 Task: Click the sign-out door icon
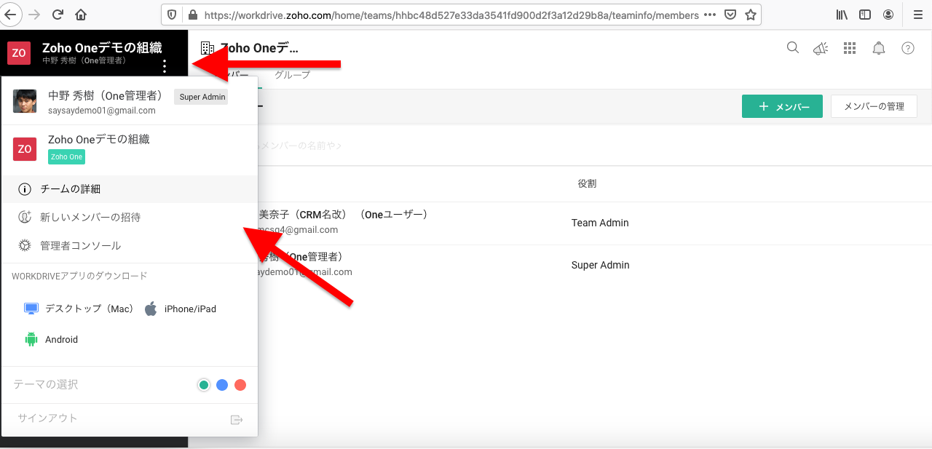236,420
